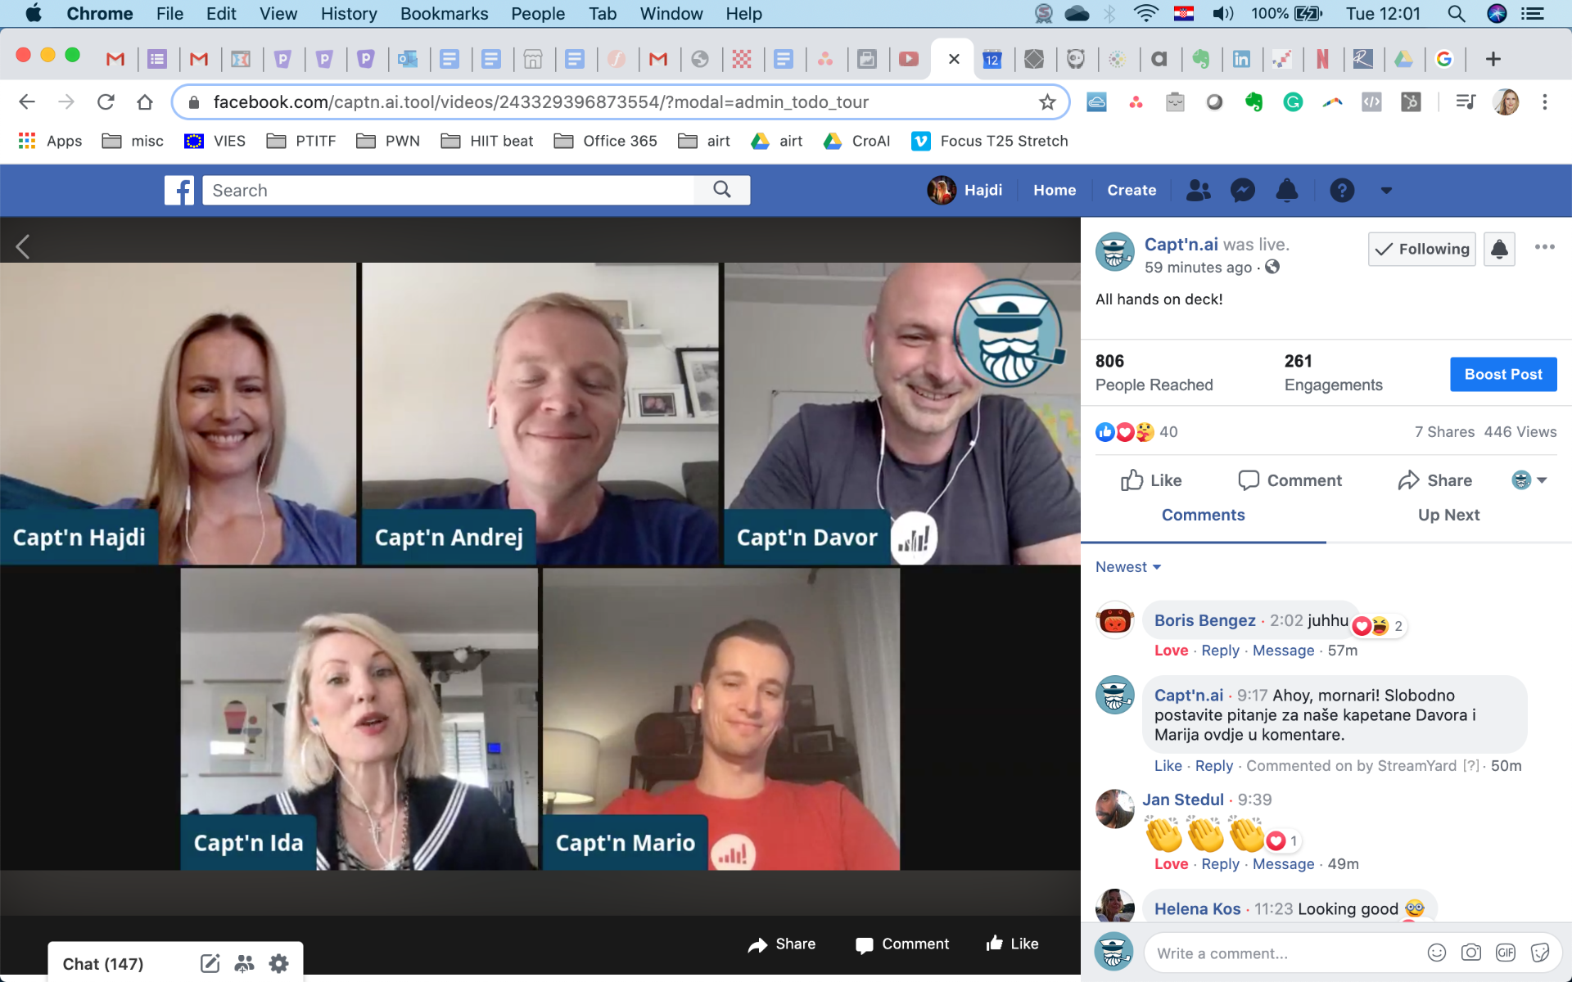Switch to the Comments tab
Viewport: 1572px width, 982px height.
pyautogui.click(x=1203, y=515)
